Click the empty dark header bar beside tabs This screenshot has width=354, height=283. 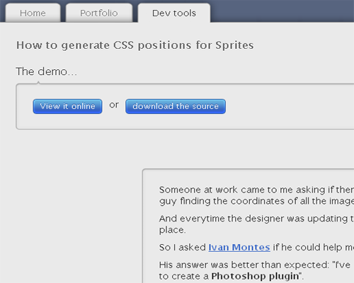(282, 11)
